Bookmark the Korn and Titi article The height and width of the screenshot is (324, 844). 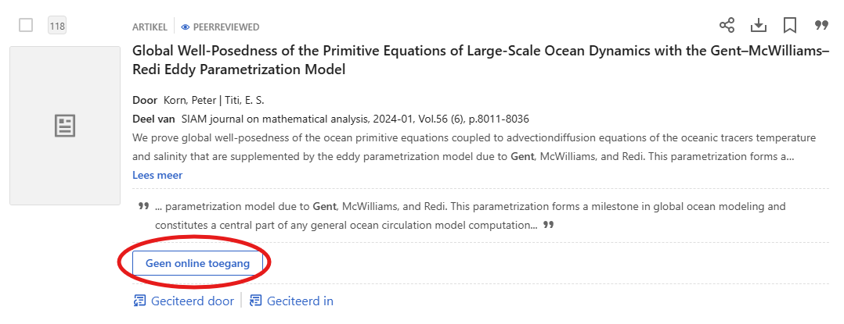point(790,26)
